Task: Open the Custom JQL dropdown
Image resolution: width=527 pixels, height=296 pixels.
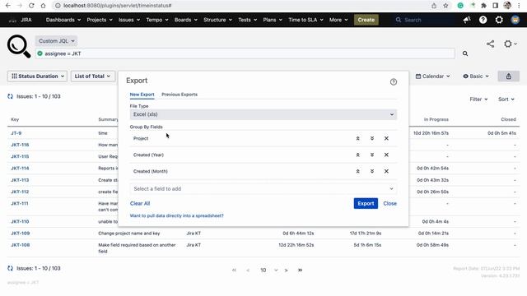Action: pyautogui.click(x=57, y=41)
